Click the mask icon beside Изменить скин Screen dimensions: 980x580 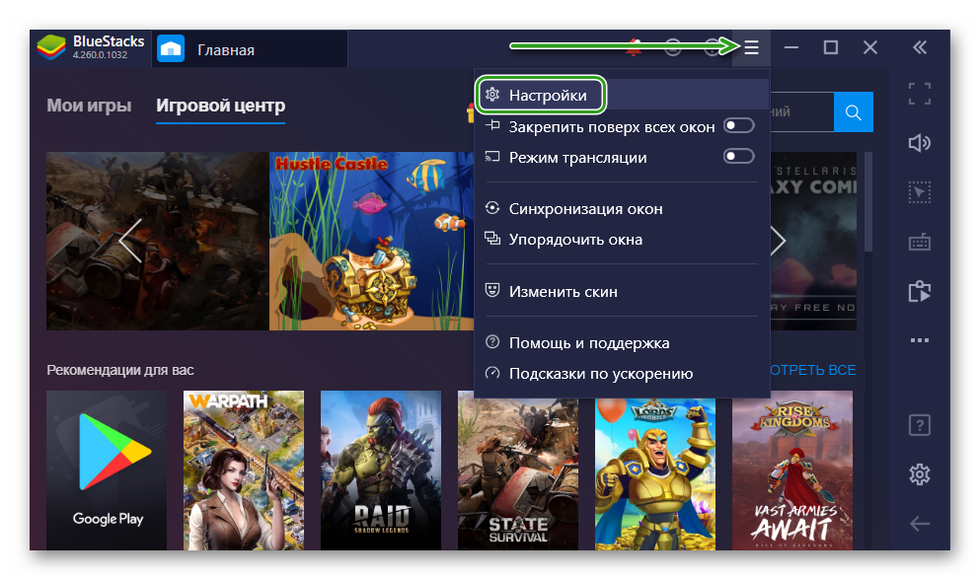pyautogui.click(x=492, y=291)
